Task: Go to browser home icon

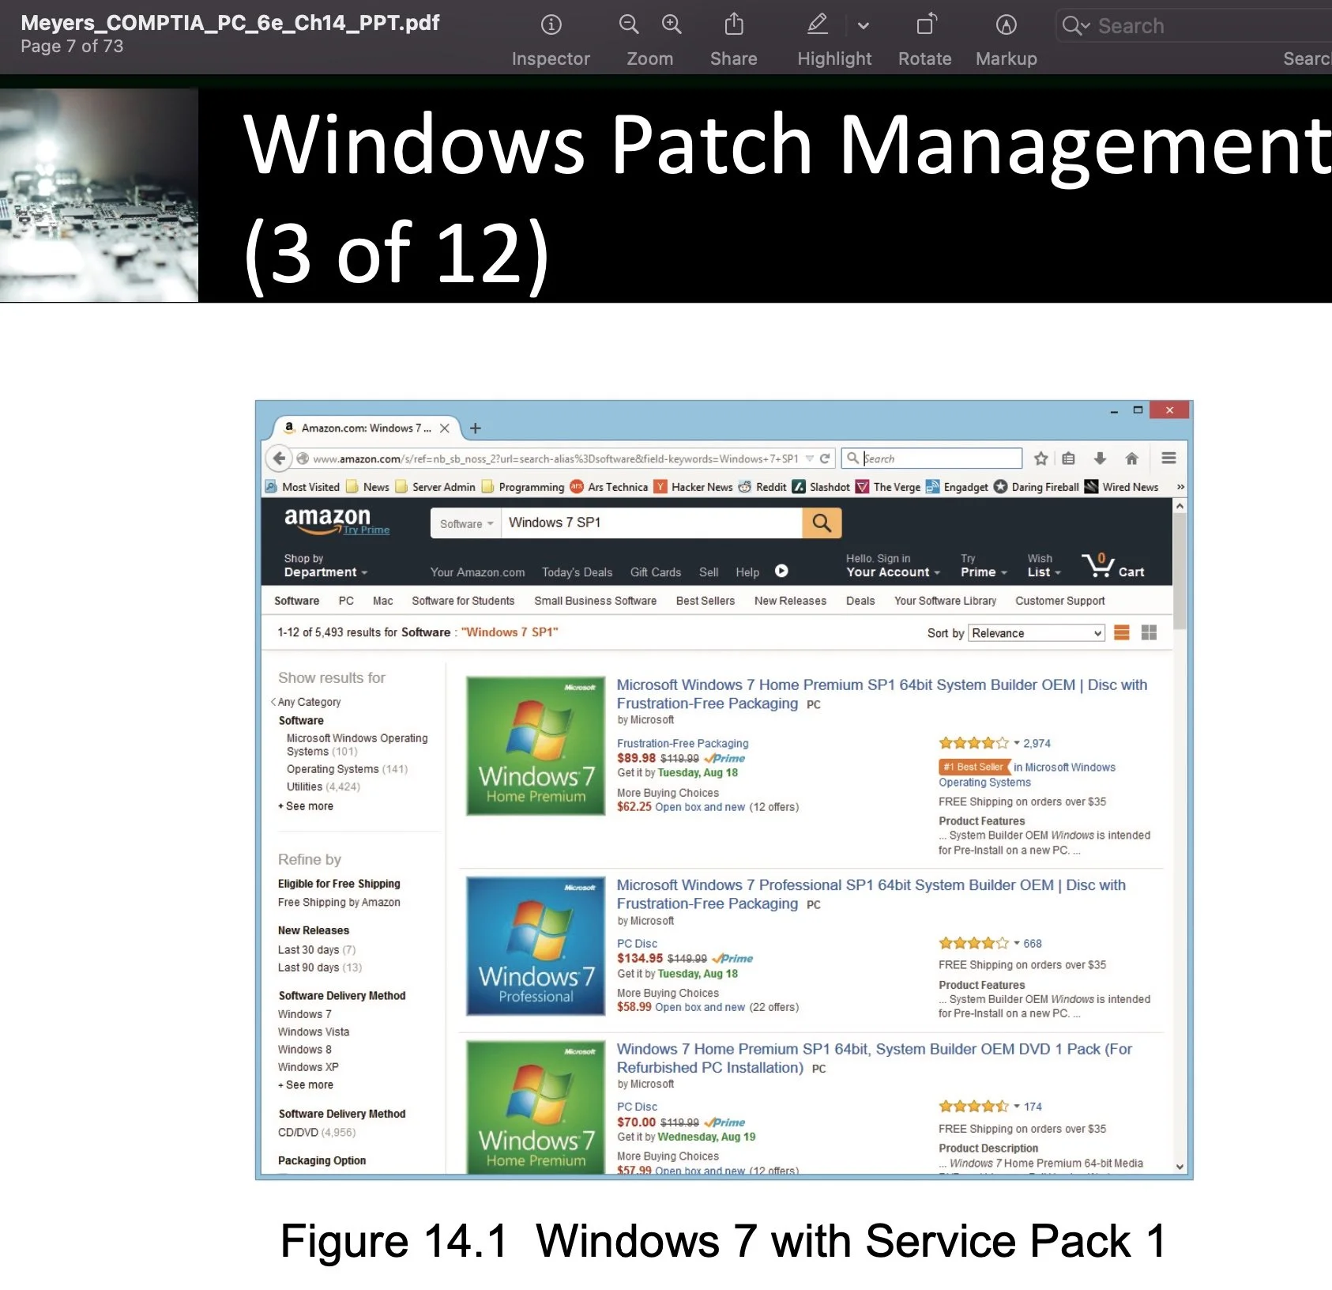Action: 1131,458
